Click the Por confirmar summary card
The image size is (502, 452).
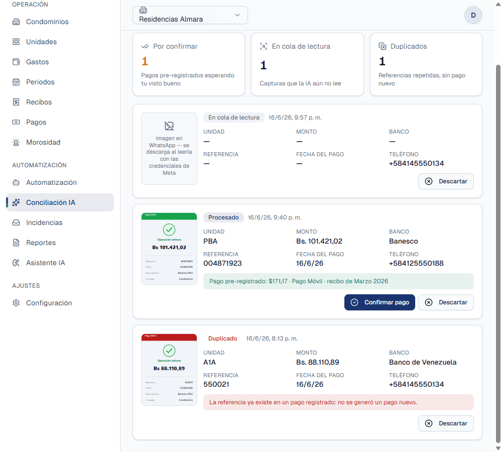189,64
